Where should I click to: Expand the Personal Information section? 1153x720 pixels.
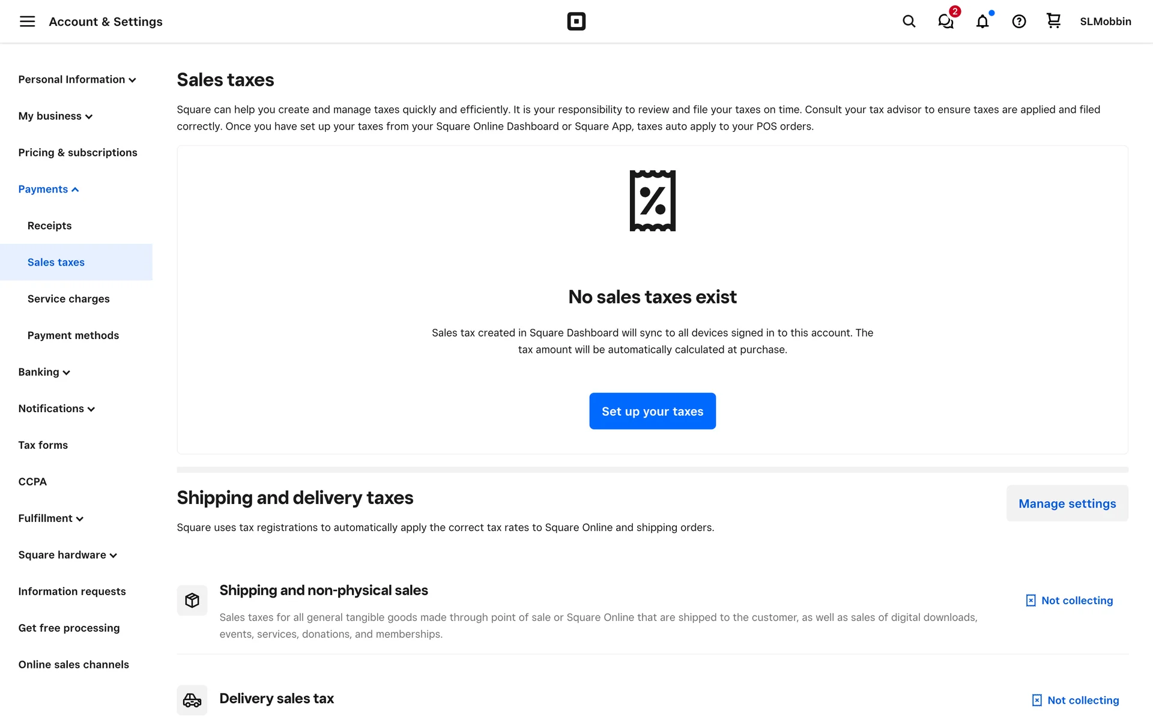(77, 80)
